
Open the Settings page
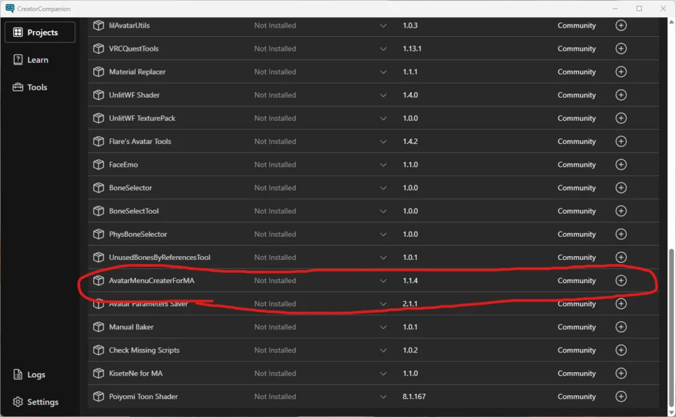click(x=36, y=402)
